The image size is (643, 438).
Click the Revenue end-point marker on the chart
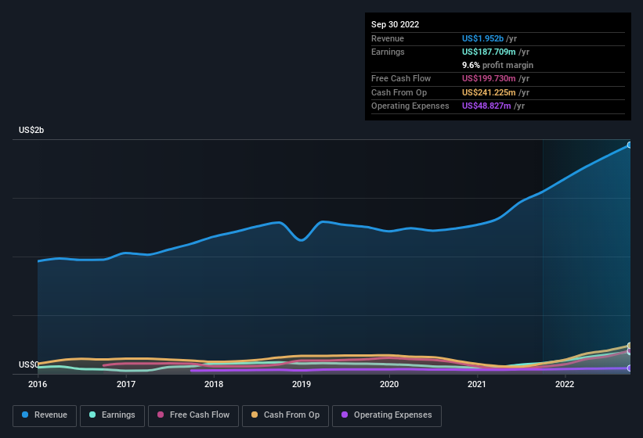click(x=630, y=145)
